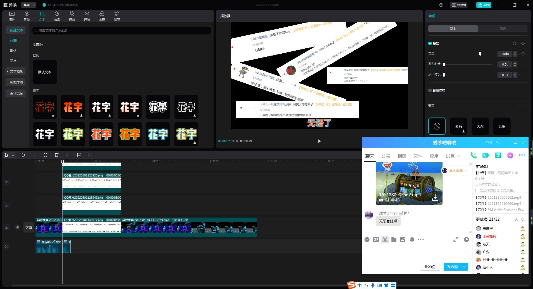Select the 大叔 voice changer effect
This screenshot has height=289, width=533.
[480, 126]
